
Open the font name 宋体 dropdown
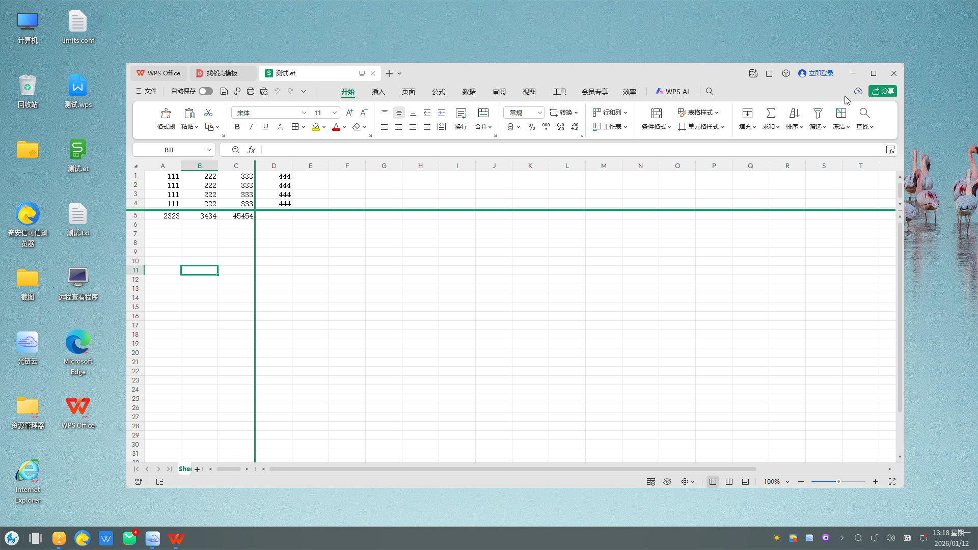click(304, 113)
